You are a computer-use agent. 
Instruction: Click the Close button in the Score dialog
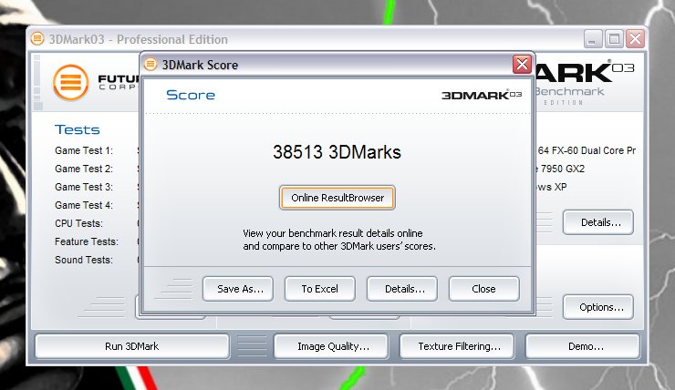pyautogui.click(x=483, y=289)
